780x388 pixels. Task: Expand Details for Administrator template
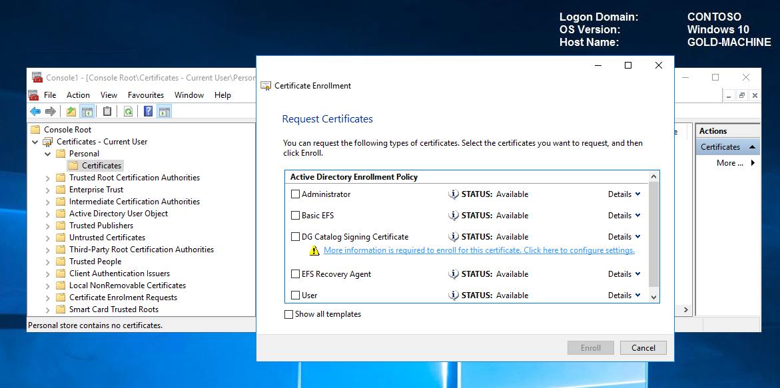pos(624,194)
